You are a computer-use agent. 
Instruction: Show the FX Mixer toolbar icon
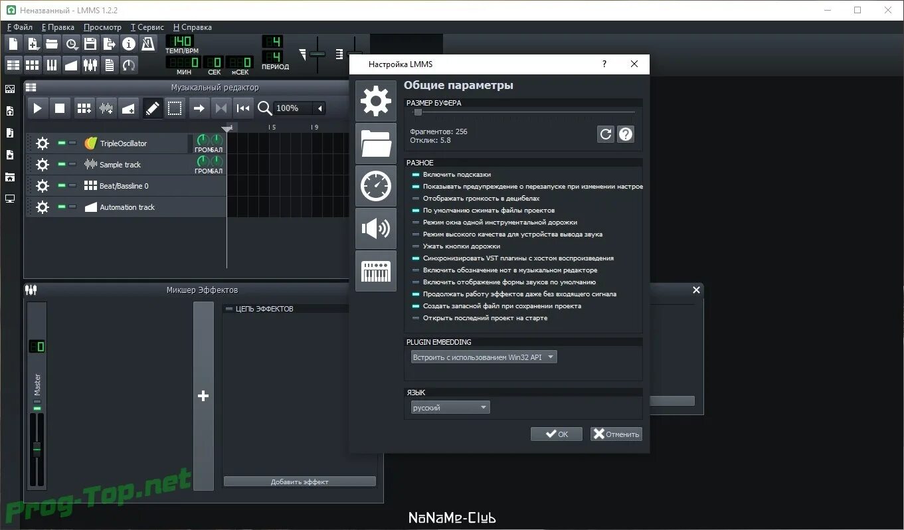click(90, 64)
